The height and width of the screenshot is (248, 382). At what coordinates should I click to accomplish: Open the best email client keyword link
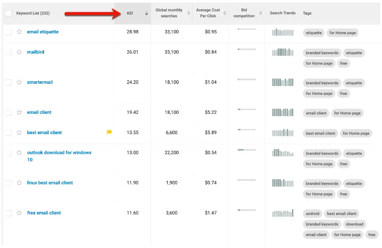tap(45, 132)
